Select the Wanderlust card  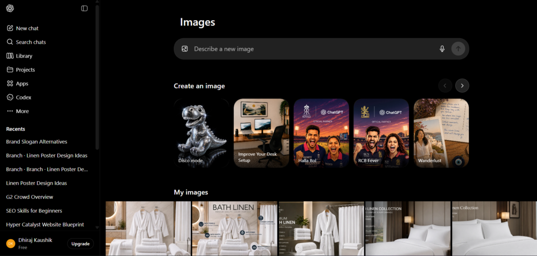coord(441,133)
